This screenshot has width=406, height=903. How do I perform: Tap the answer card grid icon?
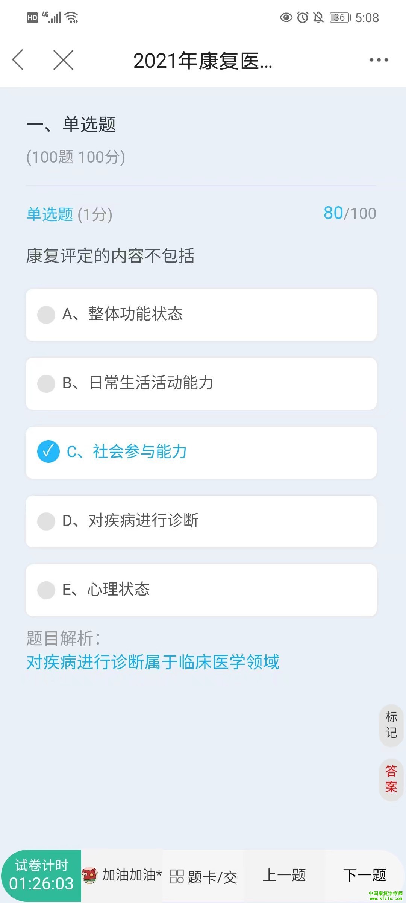tap(176, 876)
